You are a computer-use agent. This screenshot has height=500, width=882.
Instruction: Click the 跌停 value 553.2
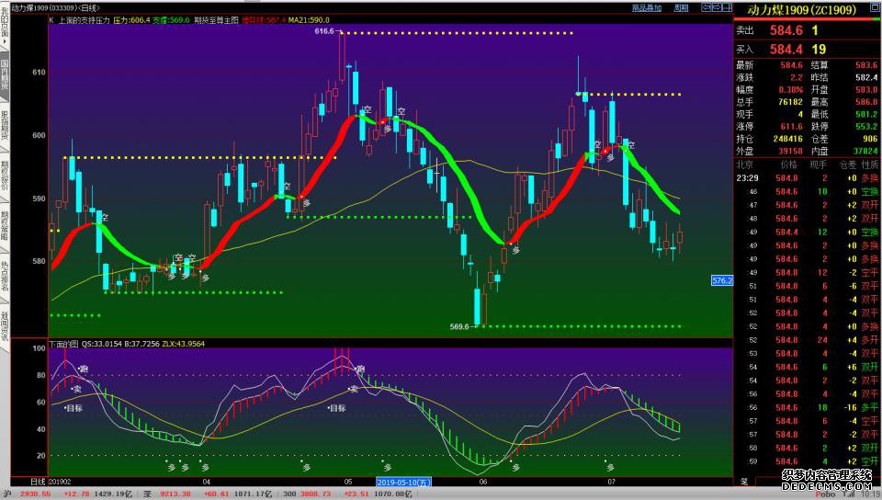click(x=866, y=127)
